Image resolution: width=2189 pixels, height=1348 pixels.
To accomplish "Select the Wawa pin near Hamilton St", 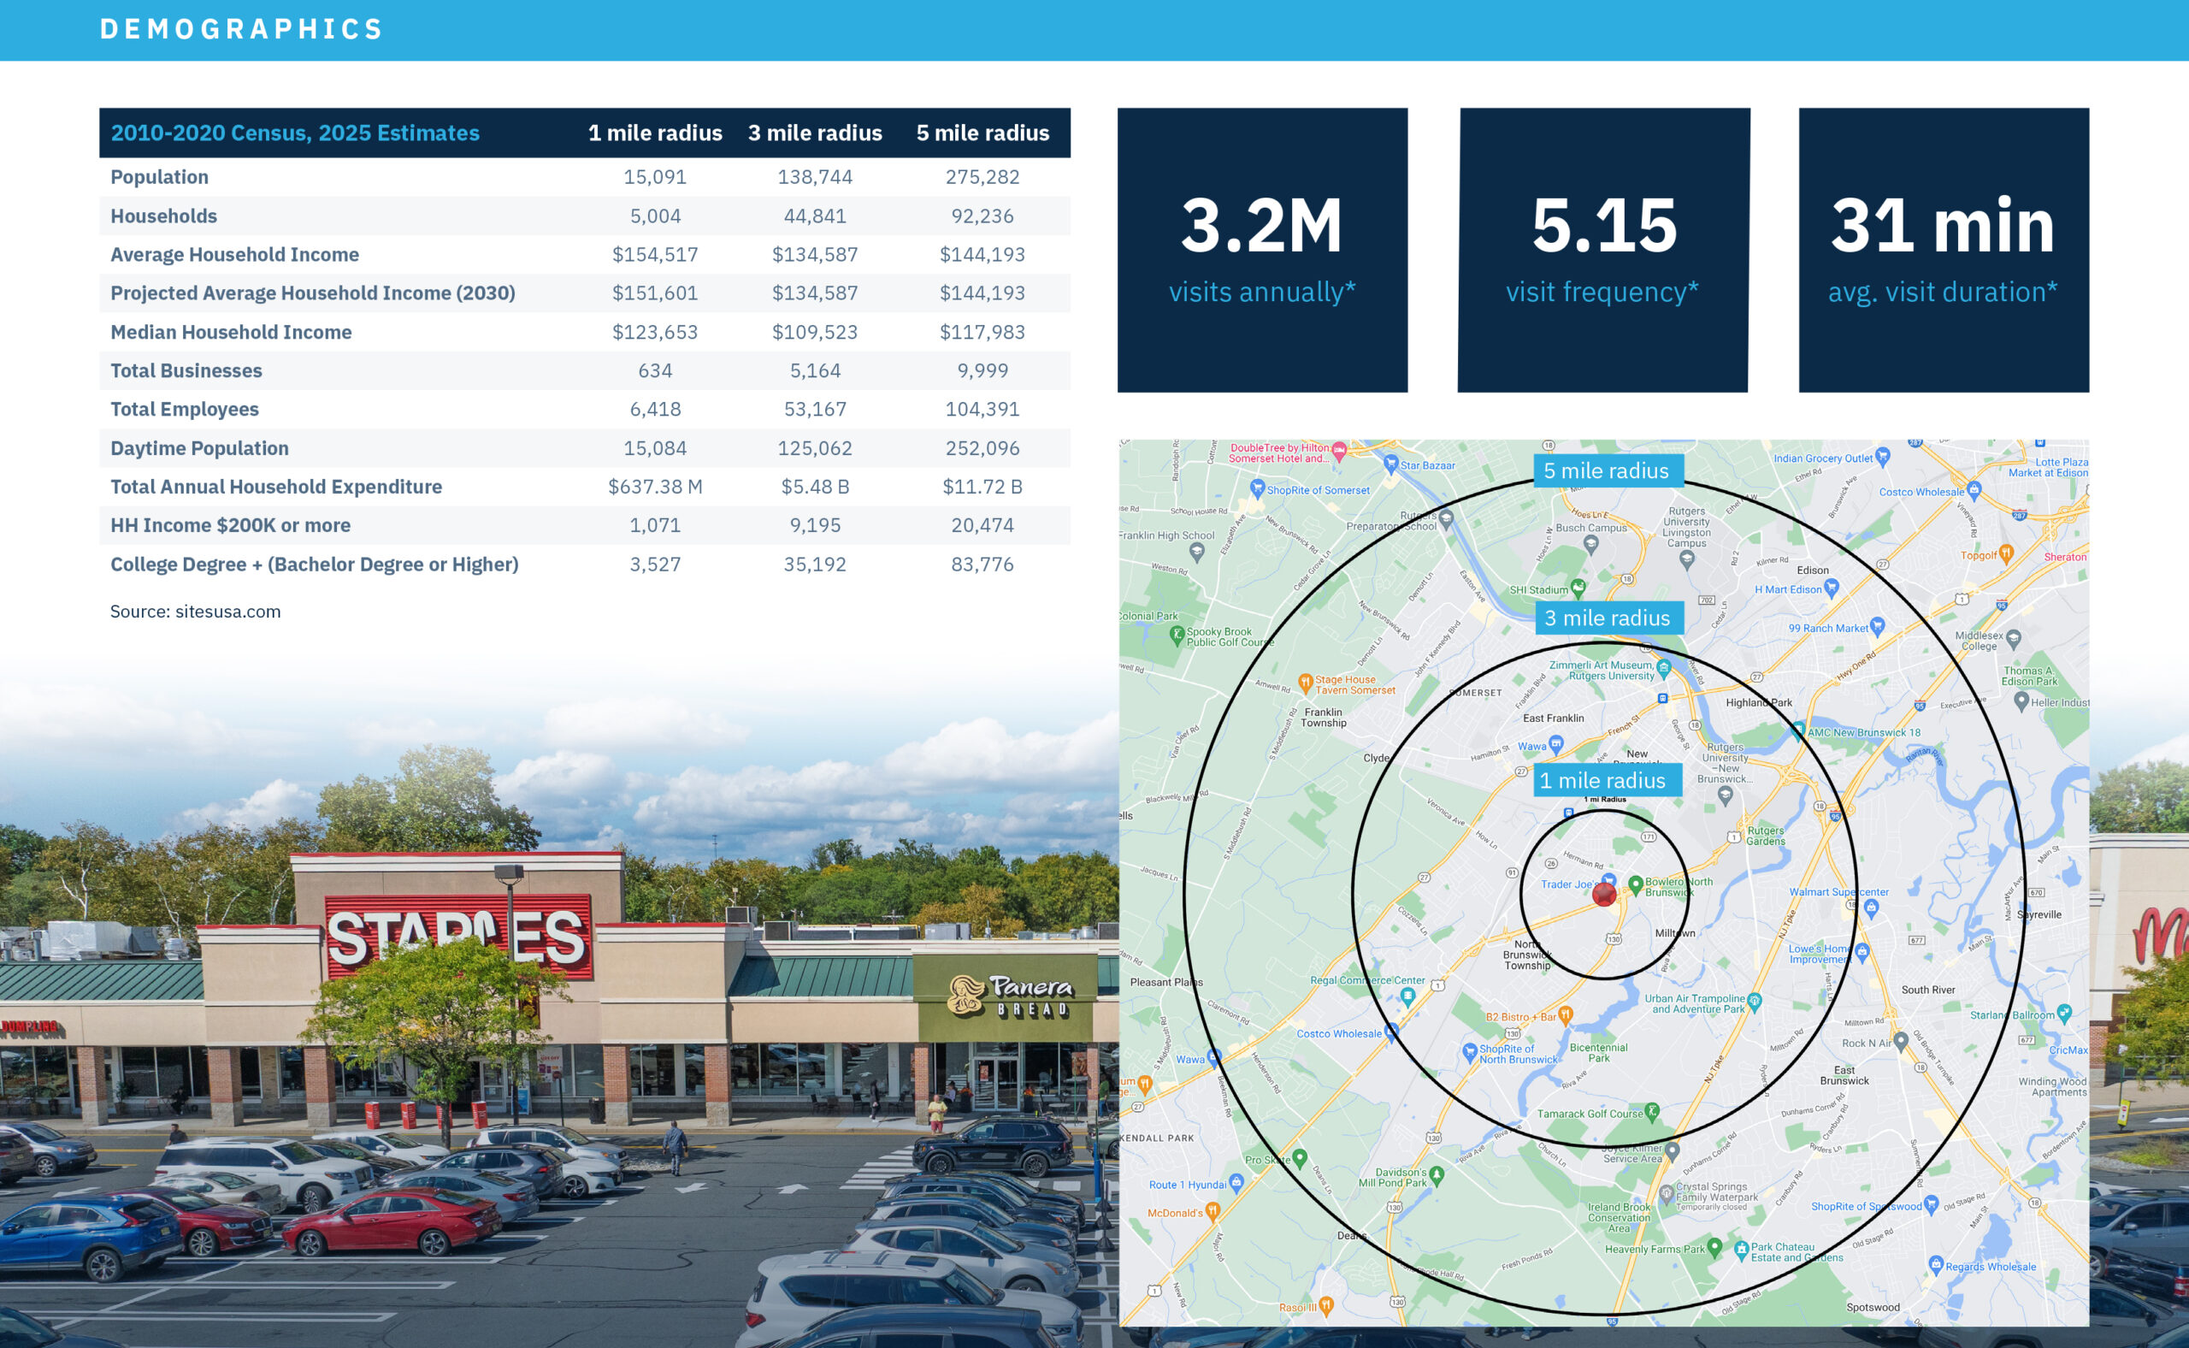I will pyautogui.click(x=1556, y=743).
